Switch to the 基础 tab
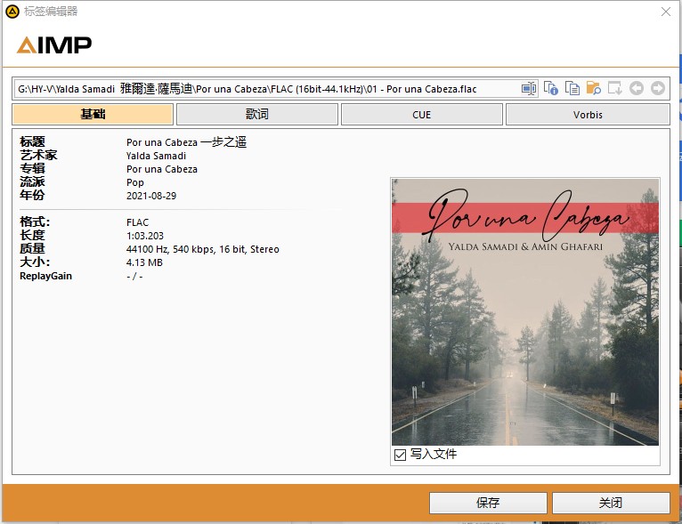The width and height of the screenshot is (682, 524). point(93,114)
